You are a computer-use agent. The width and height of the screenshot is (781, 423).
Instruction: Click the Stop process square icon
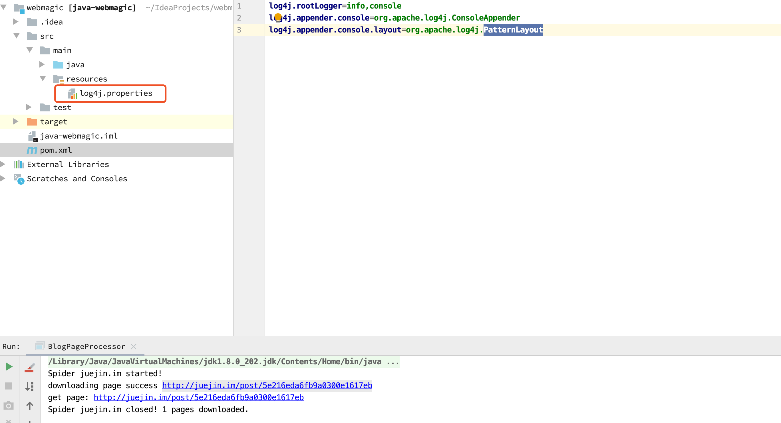point(9,386)
